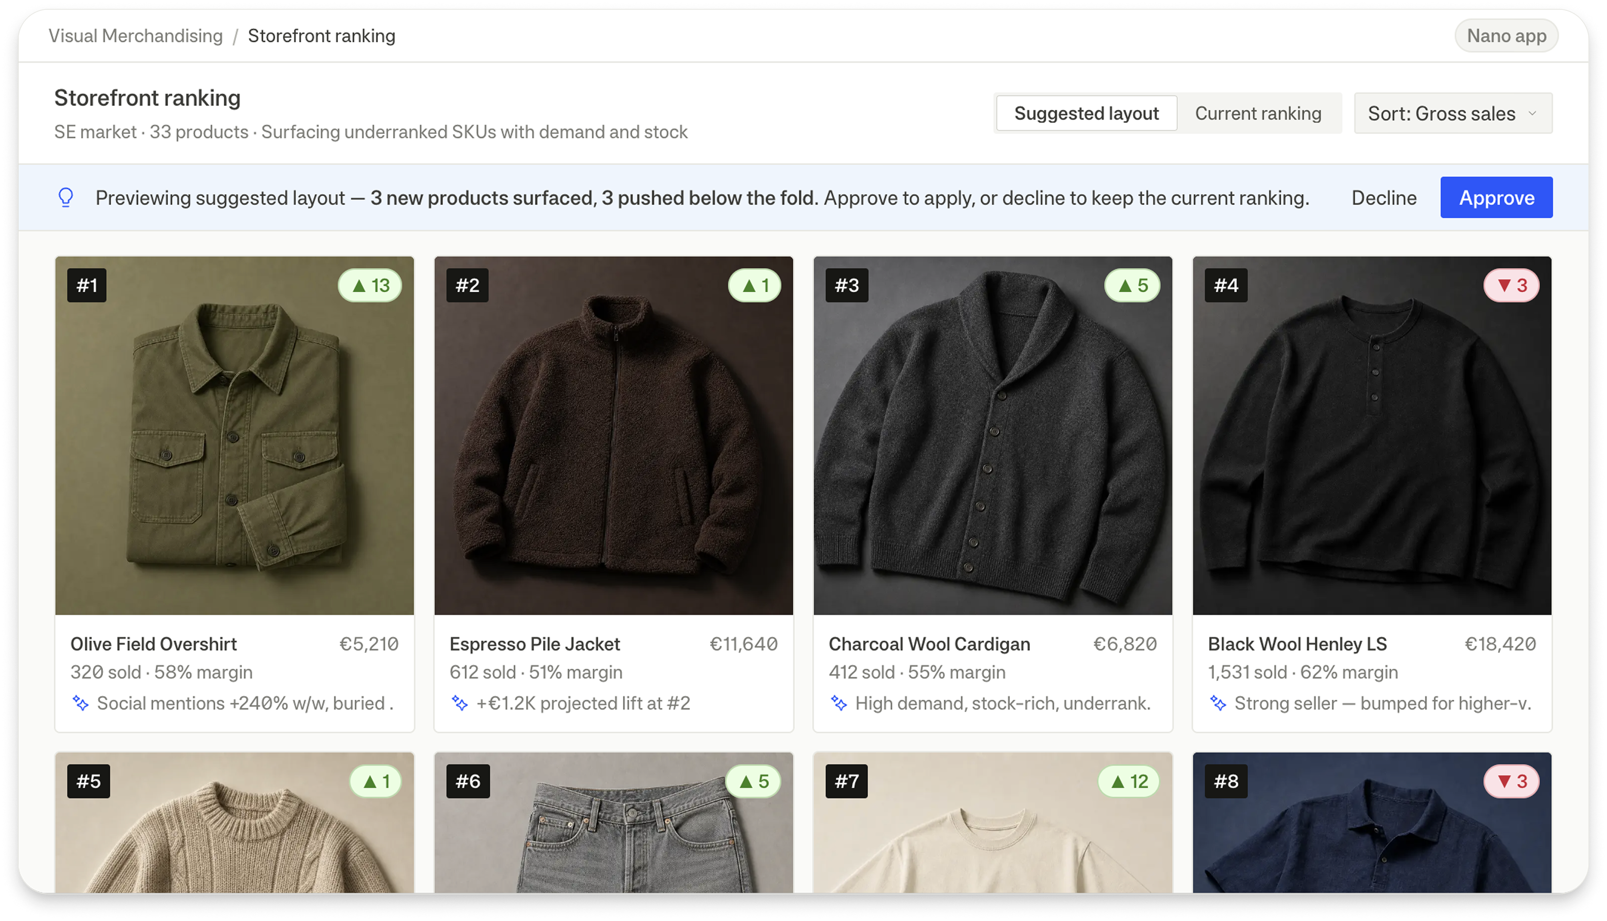This screenshot has height=921, width=1607.
Task: Click the €6,820 gross sales value
Action: 1125,643
